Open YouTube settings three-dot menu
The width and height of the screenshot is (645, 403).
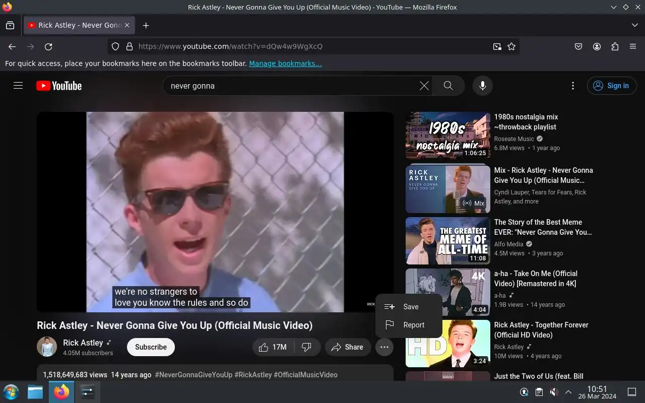click(572, 86)
